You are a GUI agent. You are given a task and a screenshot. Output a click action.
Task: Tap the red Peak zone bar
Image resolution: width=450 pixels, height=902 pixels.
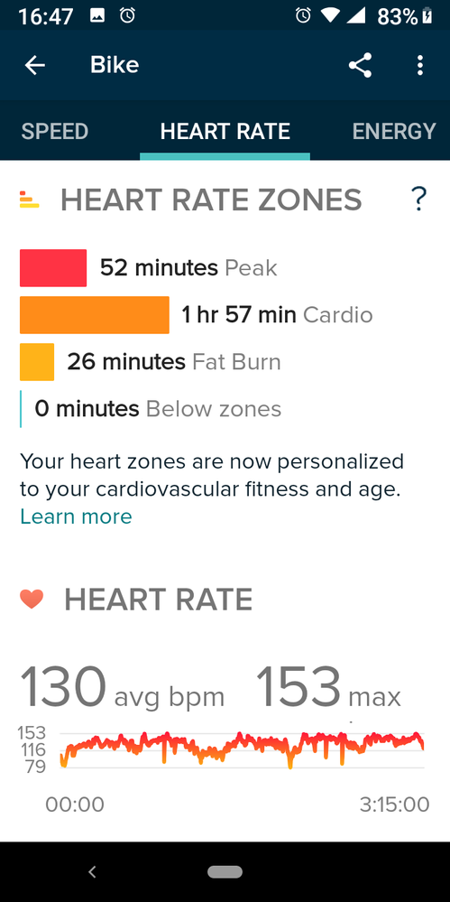point(53,267)
